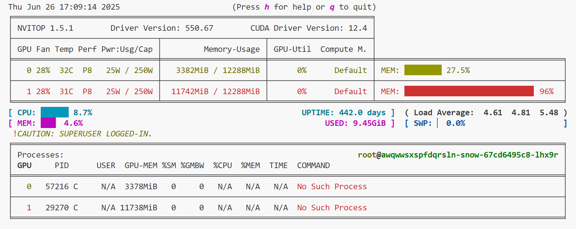Click the host MEM '4.6%' value
The height and width of the screenshot is (229, 576).
coord(73,123)
